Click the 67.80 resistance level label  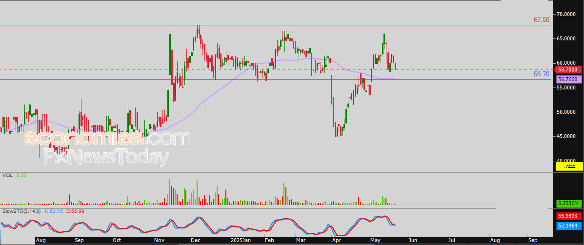click(x=541, y=20)
